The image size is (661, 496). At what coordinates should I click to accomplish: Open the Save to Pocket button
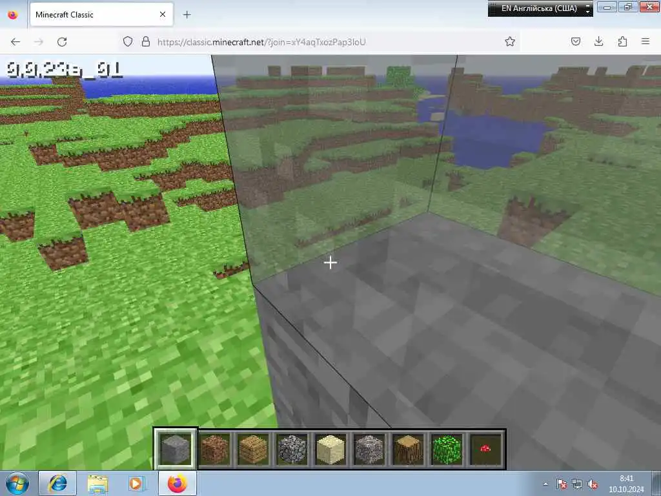pos(575,41)
